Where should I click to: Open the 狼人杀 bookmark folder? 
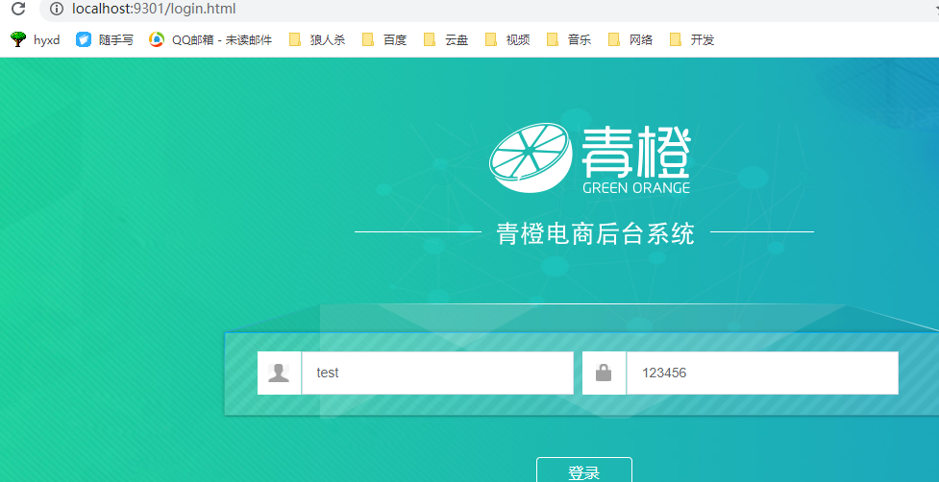pyautogui.click(x=317, y=40)
